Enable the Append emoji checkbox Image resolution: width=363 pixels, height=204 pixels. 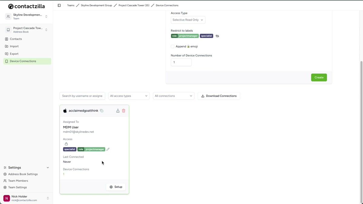pyautogui.click(x=173, y=47)
